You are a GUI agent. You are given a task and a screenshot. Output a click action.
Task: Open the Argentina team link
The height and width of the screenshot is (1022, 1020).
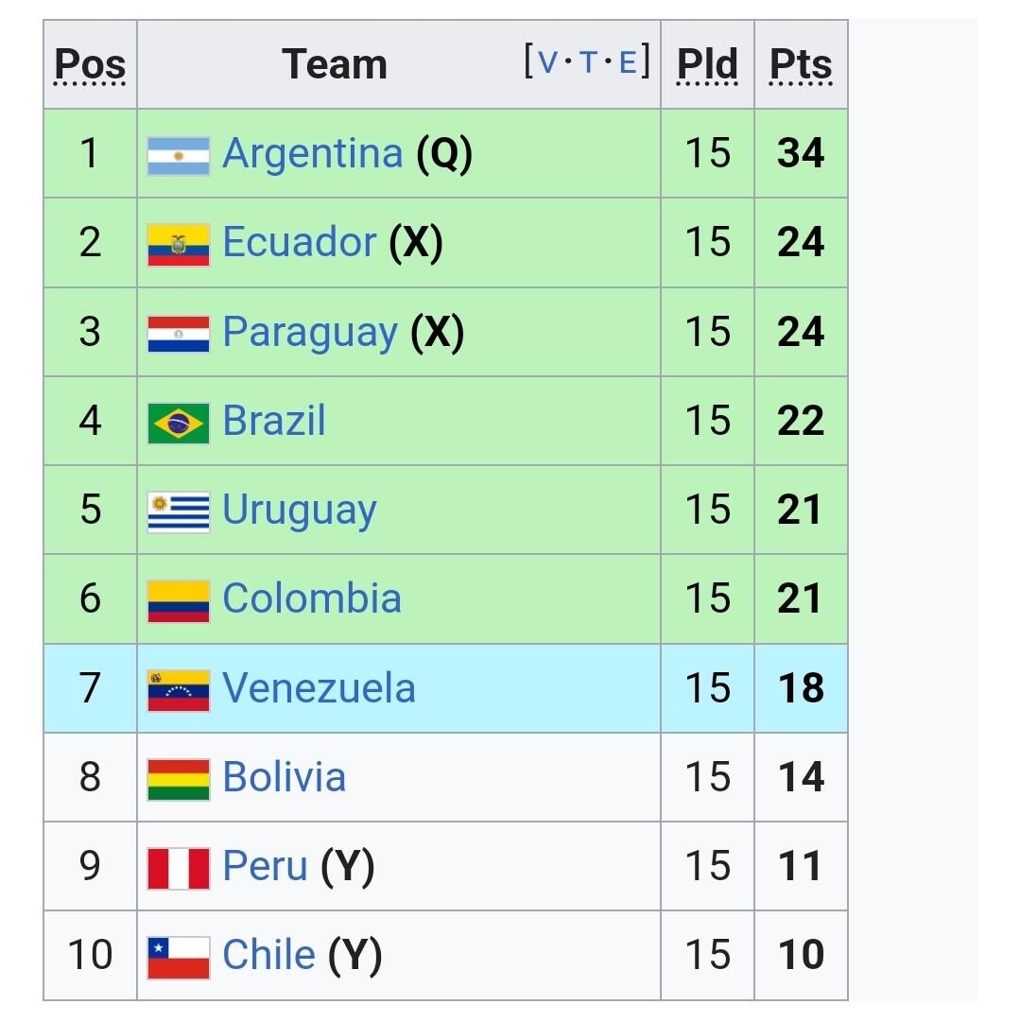coord(313,154)
